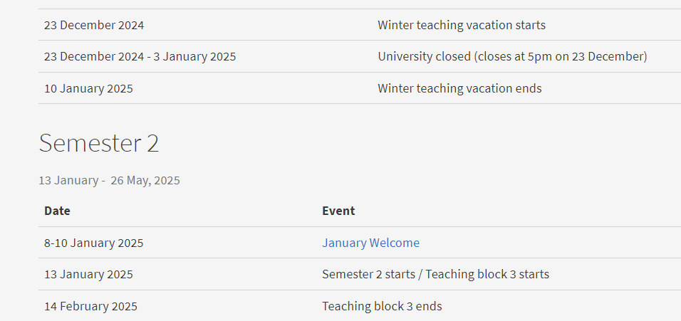This screenshot has height=321, width=681.
Task: Click the Date column header
Action: (x=57, y=211)
